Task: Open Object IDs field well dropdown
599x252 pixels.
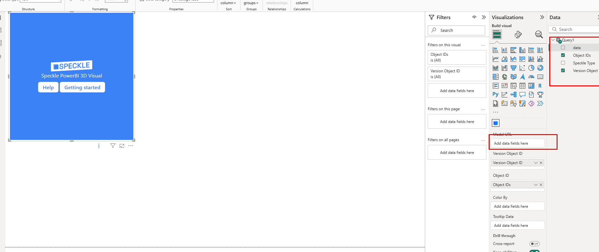Action: [536, 185]
